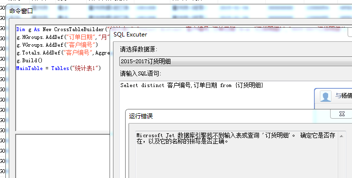Viewport: 352px width, 178px height.
Task: Click the g.Totals.AddDef code line
Action: [63, 53]
